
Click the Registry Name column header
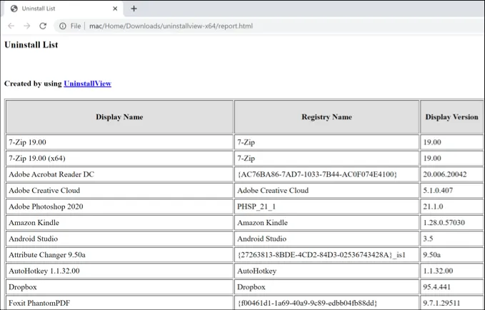[x=326, y=117]
